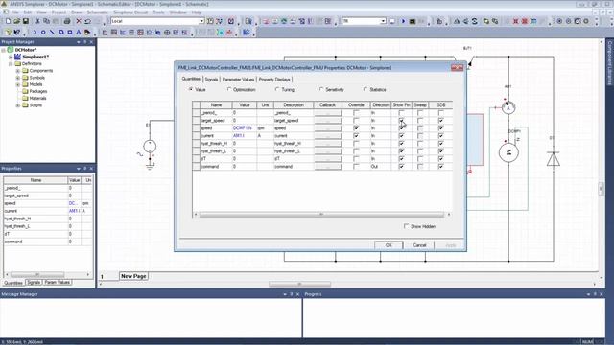614x345 pixels.
Task: Click the motor M symbol in schematic
Action: [x=508, y=152]
